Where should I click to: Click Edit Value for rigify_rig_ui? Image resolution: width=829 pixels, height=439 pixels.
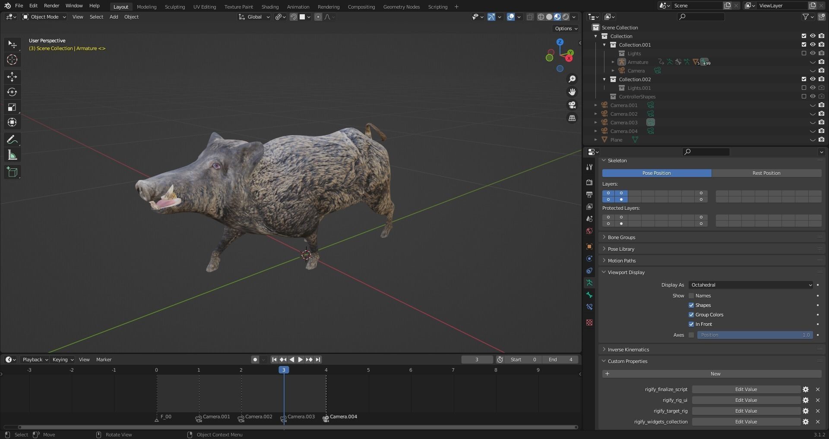coord(746,400)
